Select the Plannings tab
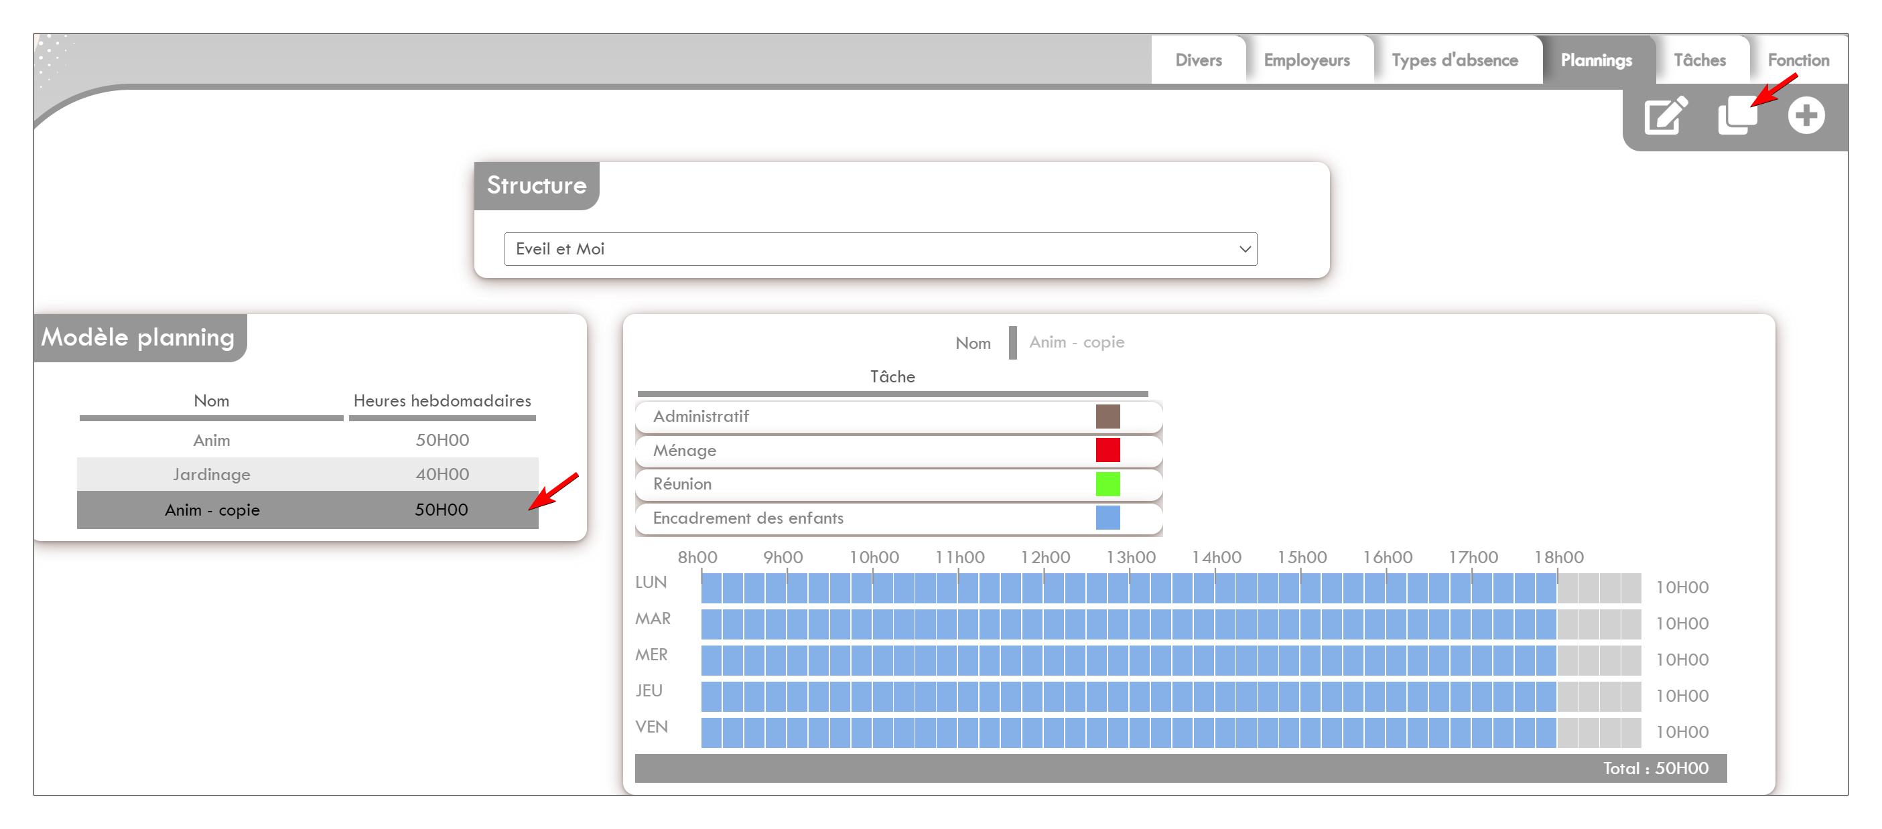 point(1597,60)
